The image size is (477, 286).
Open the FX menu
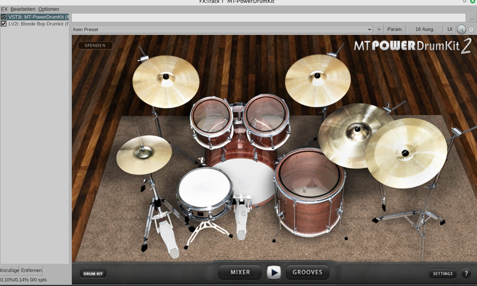click(x=4, y=9)
